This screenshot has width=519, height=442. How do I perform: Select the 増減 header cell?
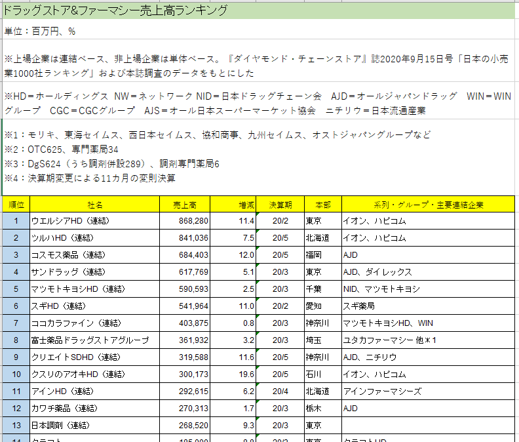click(x=234, y=205)
